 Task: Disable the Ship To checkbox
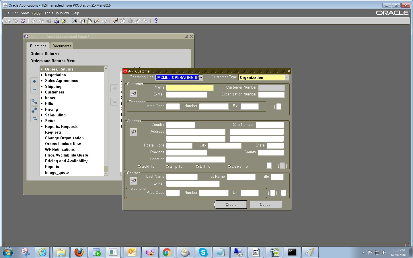click(x=167, y=166)
